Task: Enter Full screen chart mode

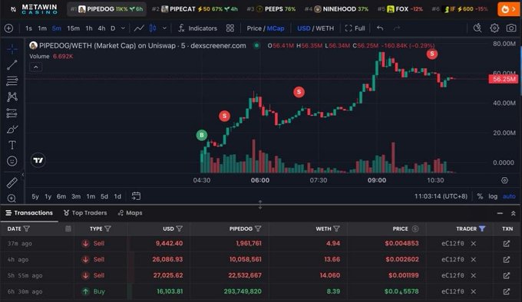Action: point(355,28)
